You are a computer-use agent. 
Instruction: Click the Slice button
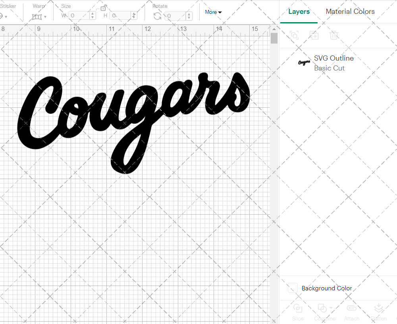297,313
